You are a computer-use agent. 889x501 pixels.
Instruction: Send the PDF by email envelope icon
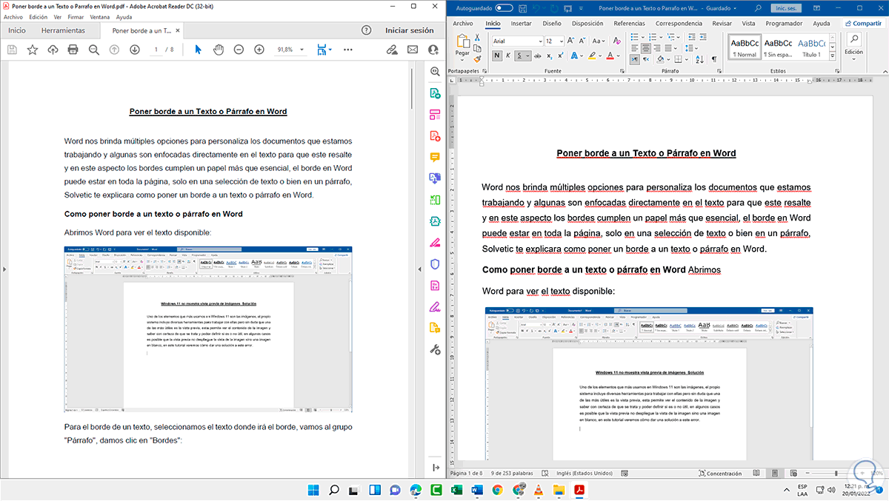413,50
